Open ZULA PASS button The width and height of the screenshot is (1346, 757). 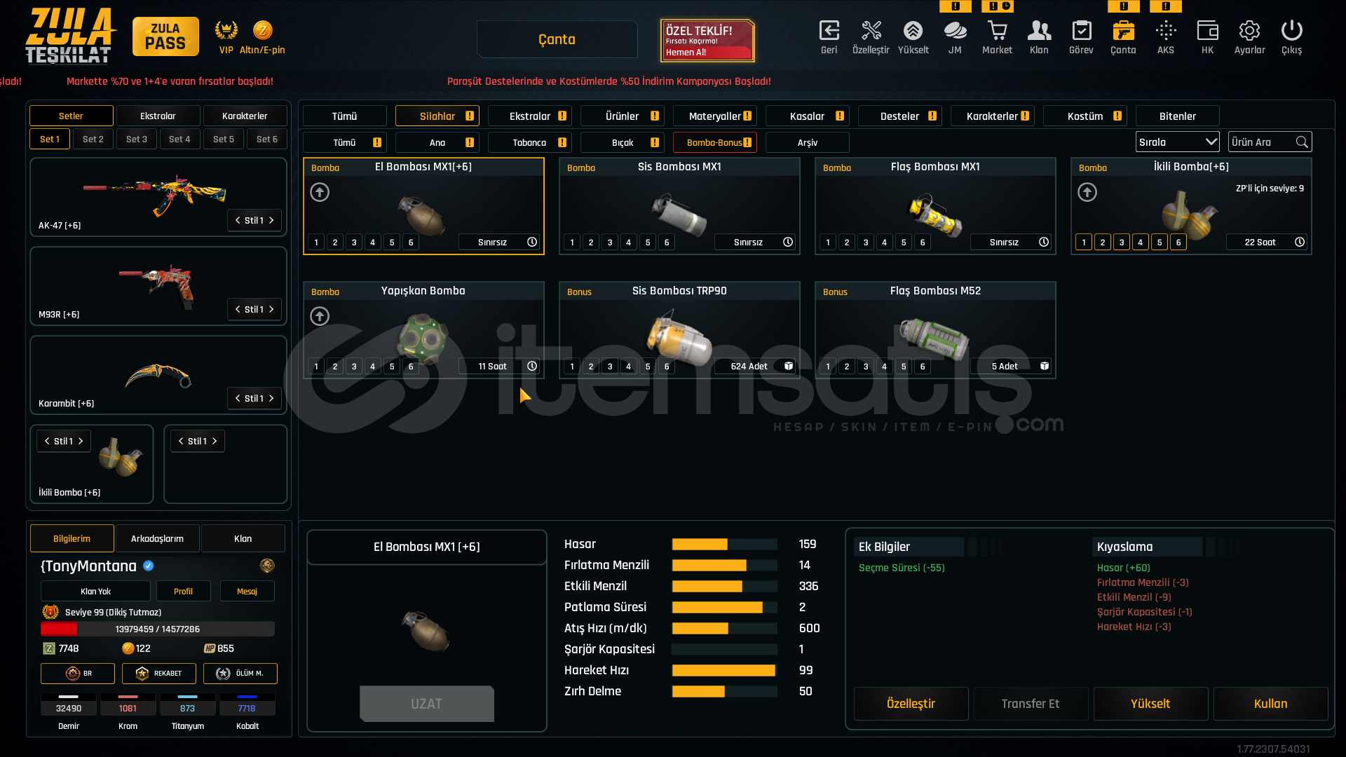(x=165, y=36)
